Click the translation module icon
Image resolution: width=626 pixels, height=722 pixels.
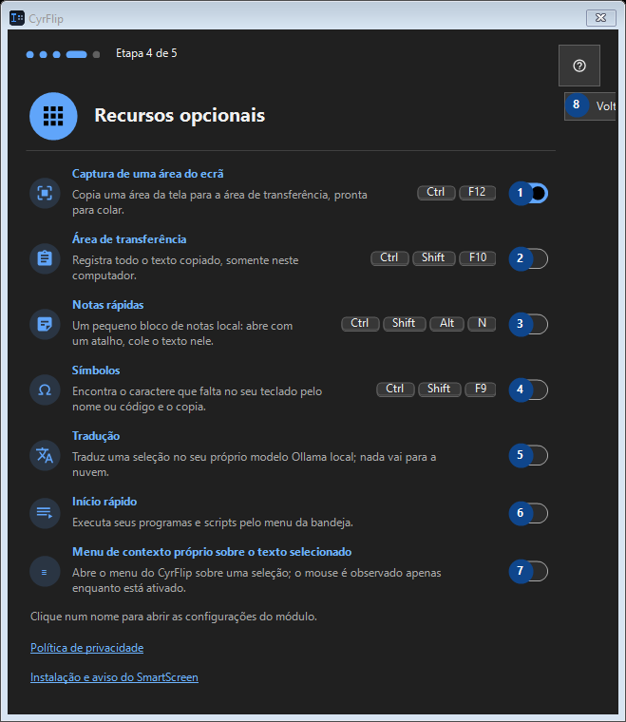click(45, 455)
